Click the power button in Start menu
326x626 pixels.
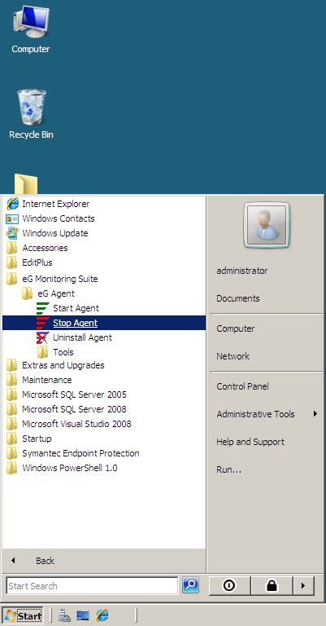[x=229, y=586]
